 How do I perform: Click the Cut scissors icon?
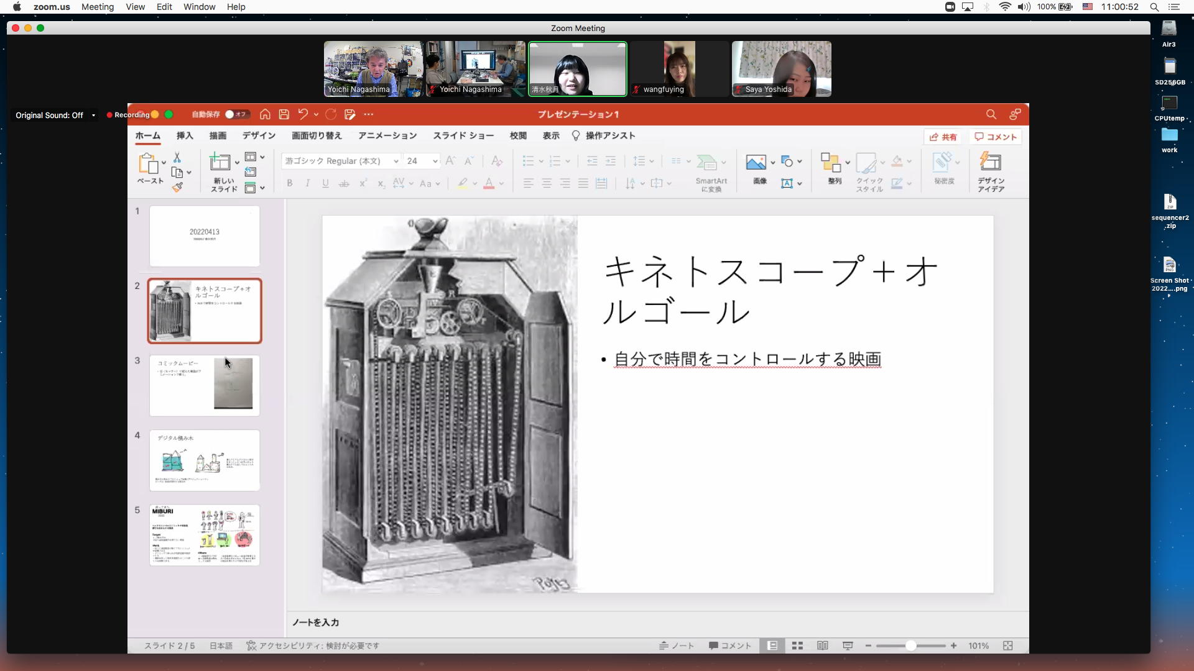(177, 158)
